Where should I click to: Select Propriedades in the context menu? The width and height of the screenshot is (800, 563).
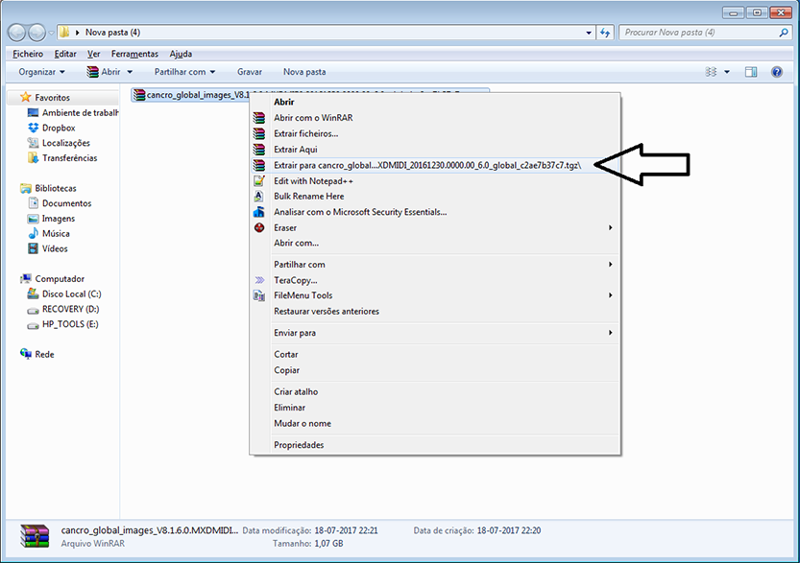[299, 445]
